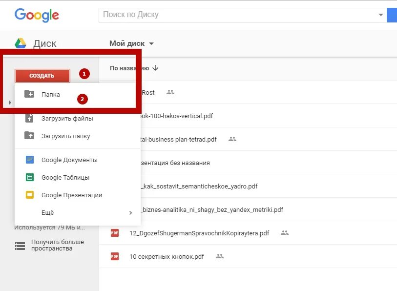Click the Google logo
The image size is (397, 291).
37,15
